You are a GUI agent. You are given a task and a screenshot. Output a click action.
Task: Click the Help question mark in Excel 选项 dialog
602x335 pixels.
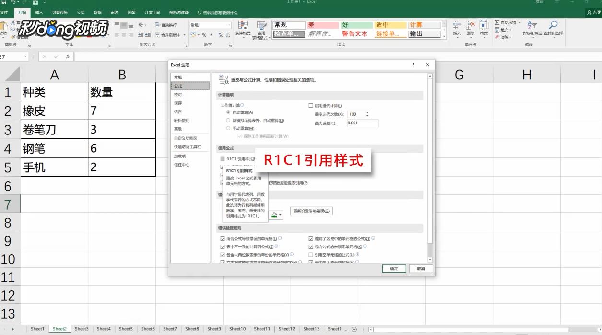point(413,65)
